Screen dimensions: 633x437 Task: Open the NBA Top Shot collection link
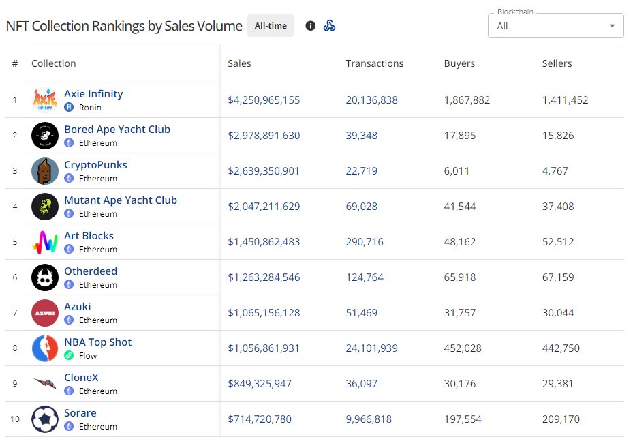tap(97, 342)
